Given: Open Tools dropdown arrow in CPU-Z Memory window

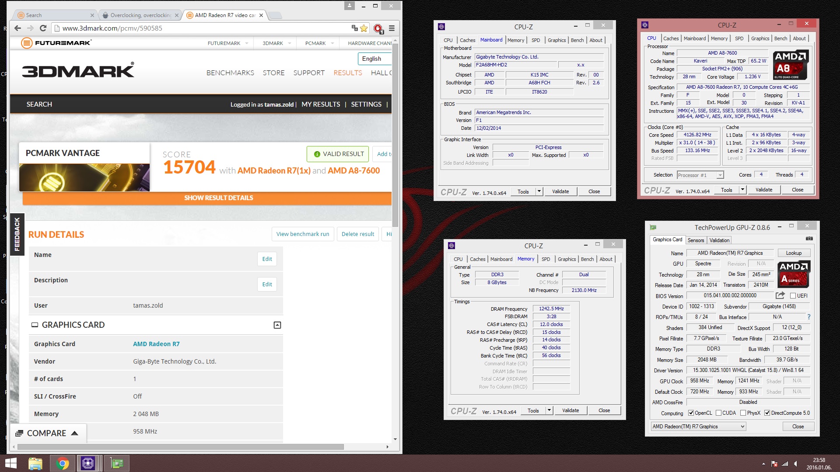Looking at the screenshot, I should tap(549, 410).
